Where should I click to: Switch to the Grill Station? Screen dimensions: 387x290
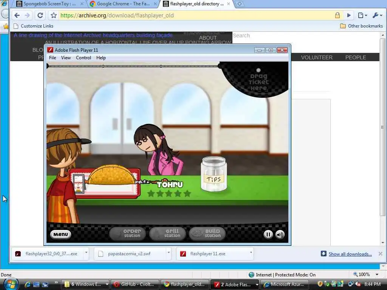coord(167,233)
